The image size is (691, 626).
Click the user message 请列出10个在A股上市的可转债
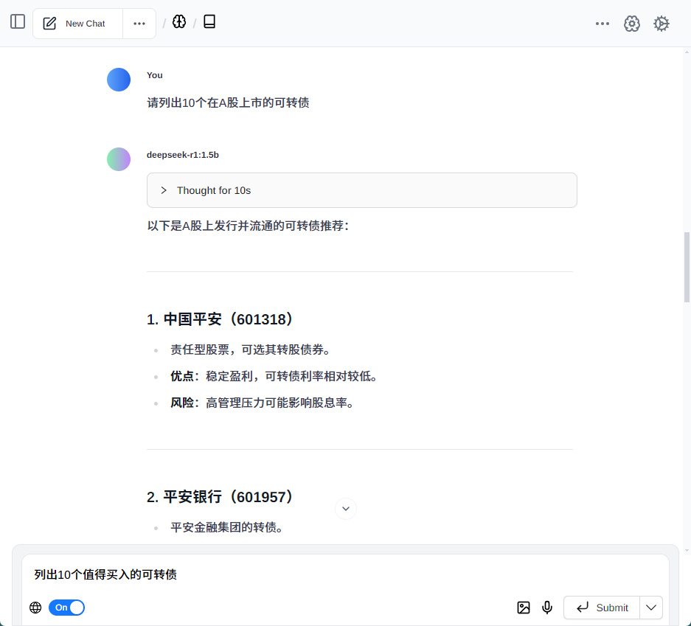point(228,102)
